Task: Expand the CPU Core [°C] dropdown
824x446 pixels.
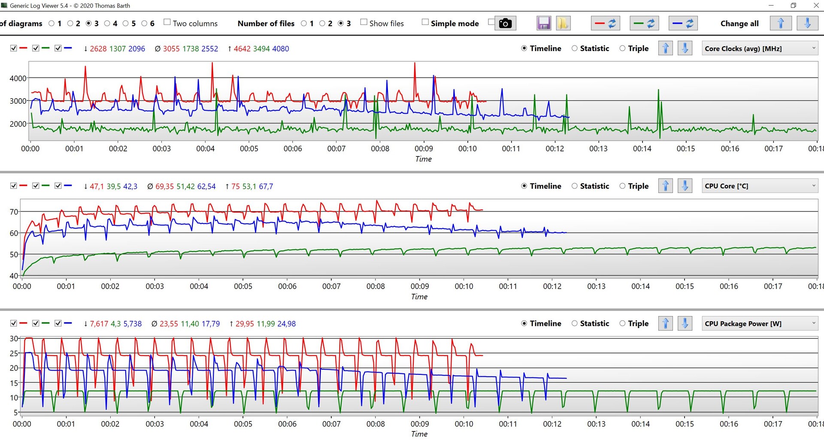Action: pos(760,186)
